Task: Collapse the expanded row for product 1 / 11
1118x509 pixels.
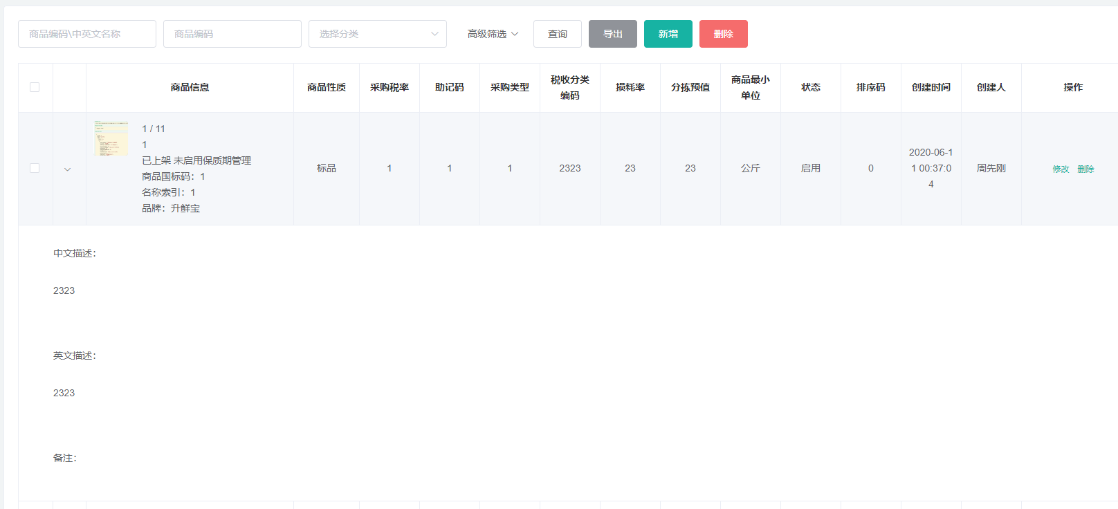Action: (x=67, y=169)
